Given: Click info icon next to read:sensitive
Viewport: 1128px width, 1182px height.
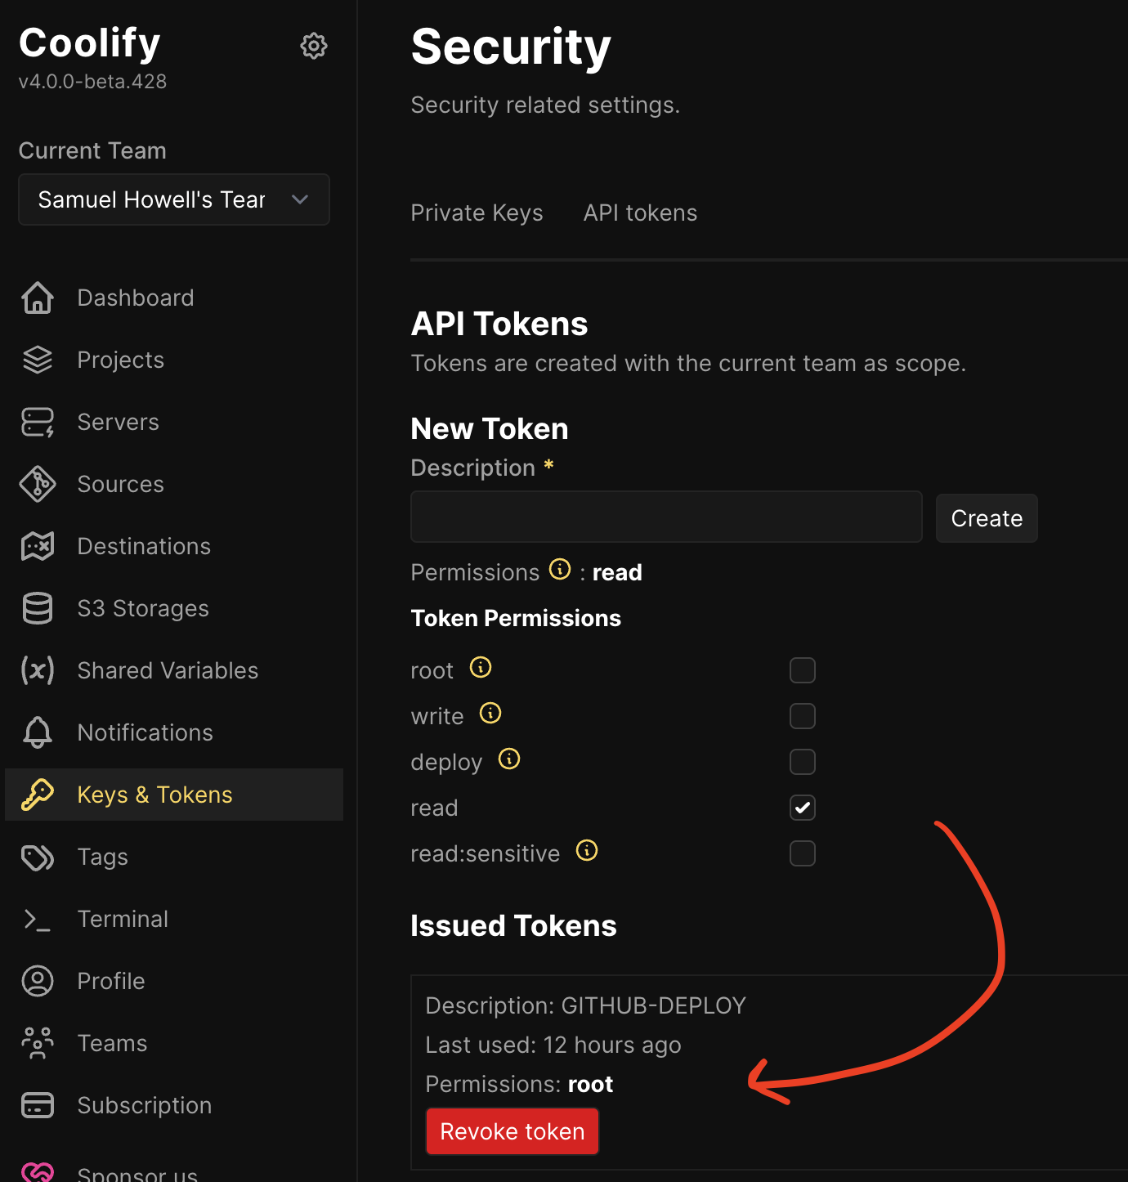Looking at the screenshot, I should coord(587,850).
